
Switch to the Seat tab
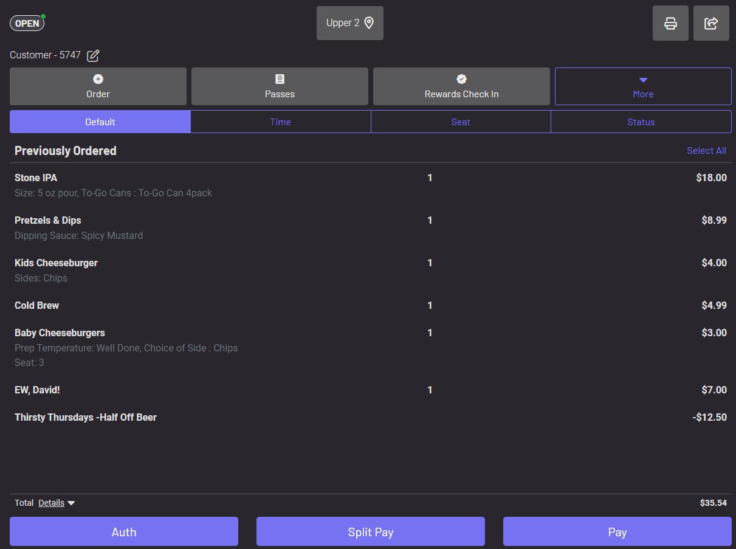tap(461, 122)
